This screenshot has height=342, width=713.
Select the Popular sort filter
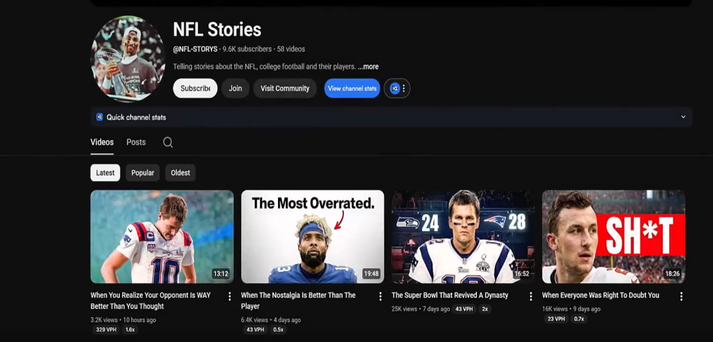click(x=143, y=173)
